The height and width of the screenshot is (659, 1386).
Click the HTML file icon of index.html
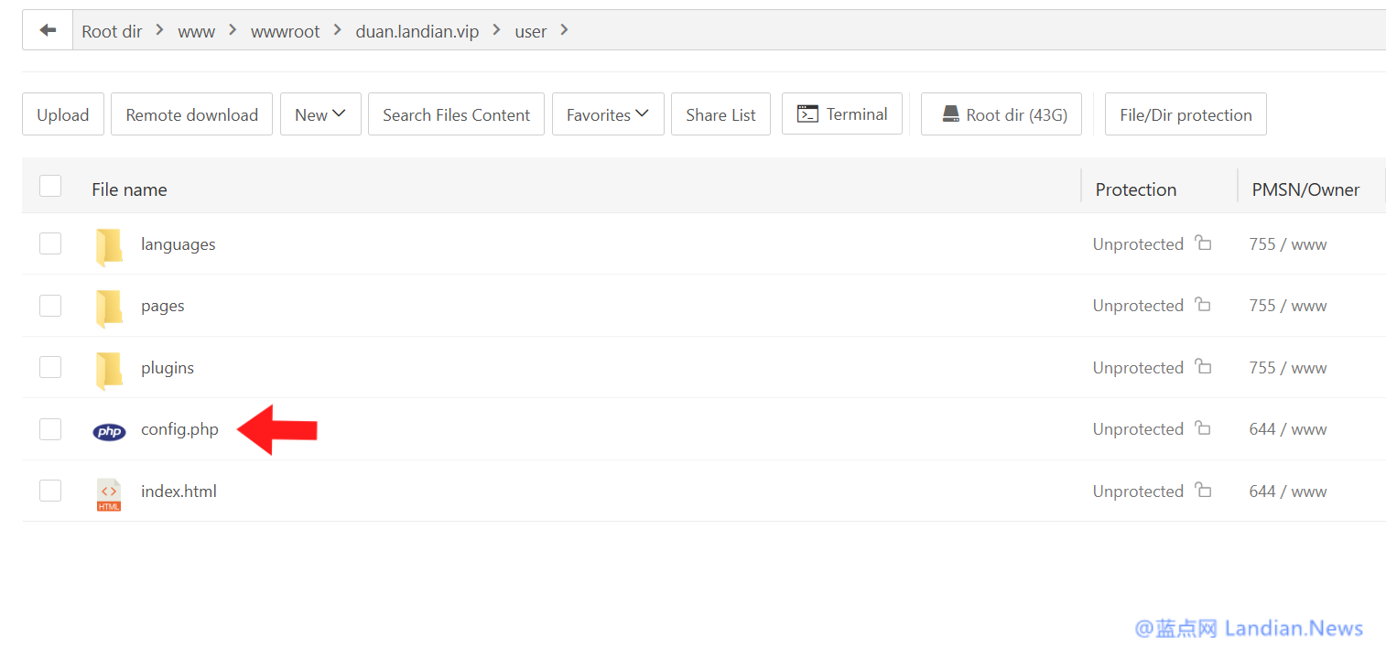coord(109,493)
